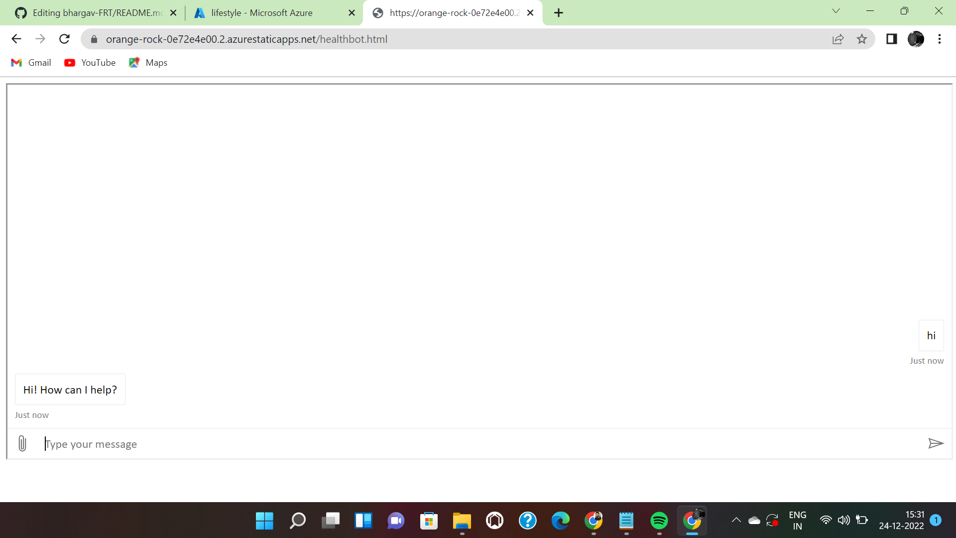Share this page icon in address bar

pos(838,39)
